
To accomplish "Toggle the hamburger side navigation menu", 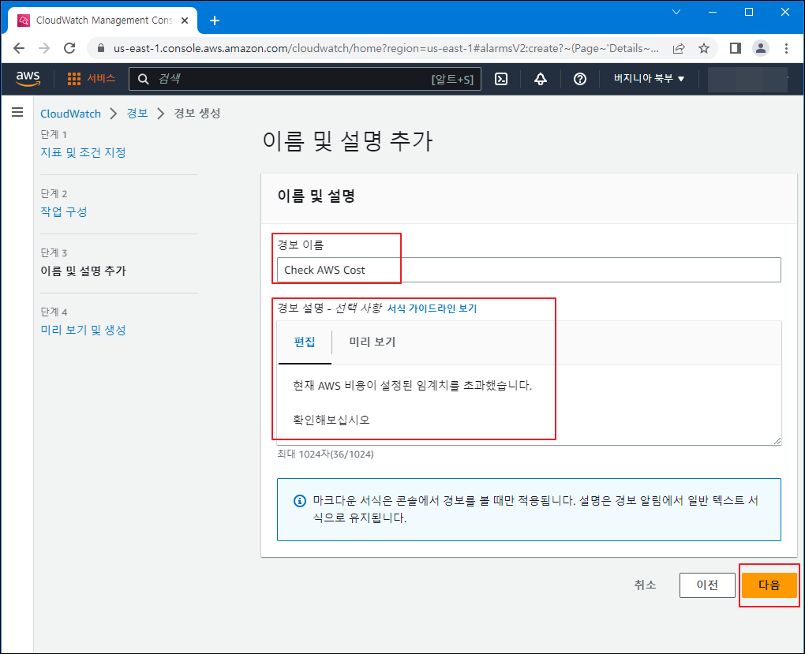I will [x=17, y=112].
